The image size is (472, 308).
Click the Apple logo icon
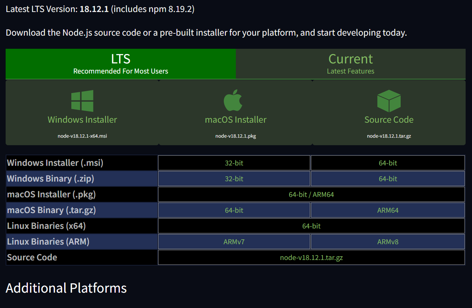pyautogui.click(x=233, y=101)
